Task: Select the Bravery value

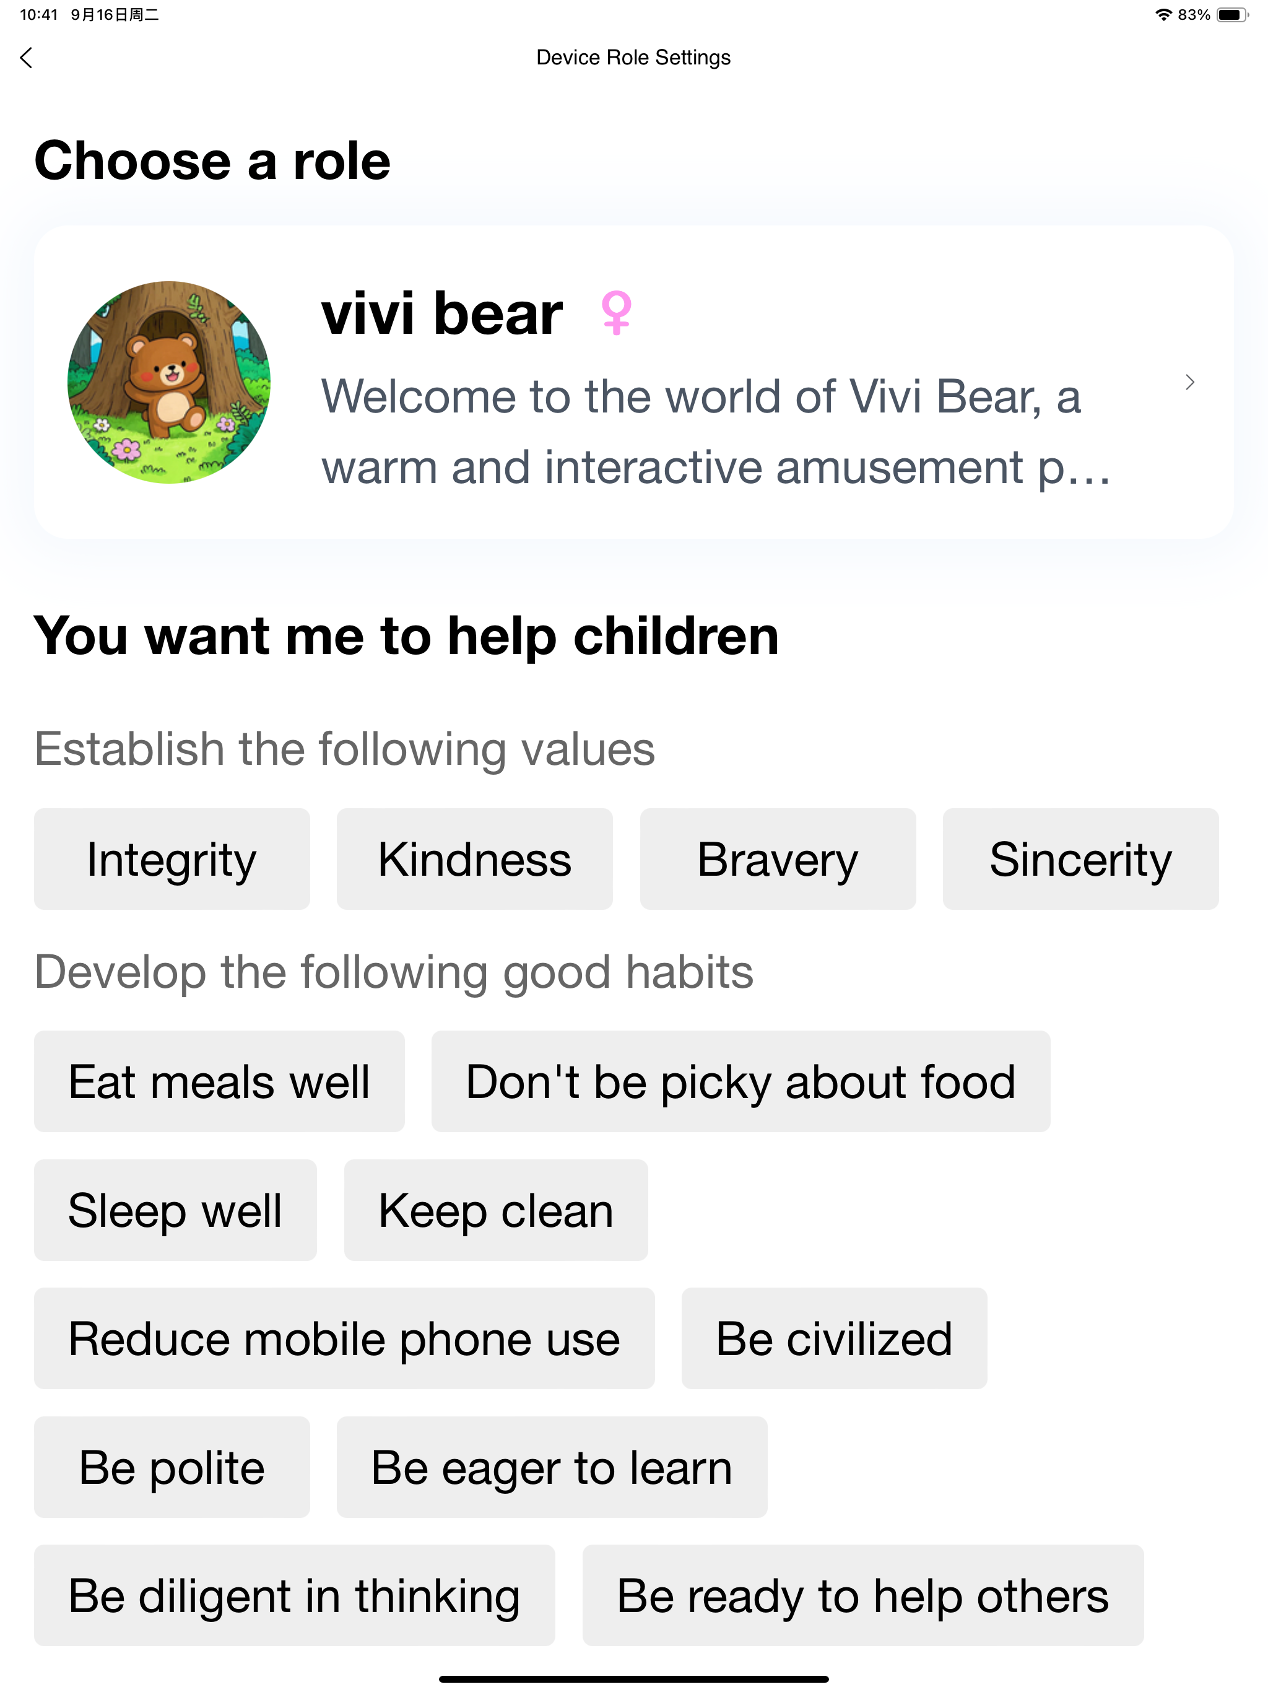Action: point(778,859)
